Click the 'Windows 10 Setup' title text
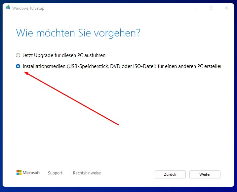This screenshot has height=192, width=237. tap(28, 8)
